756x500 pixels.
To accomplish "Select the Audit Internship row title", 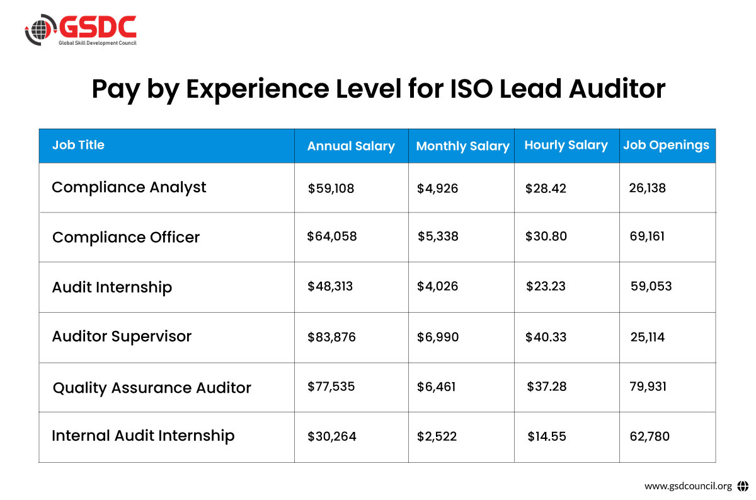I will coord(112,287).
